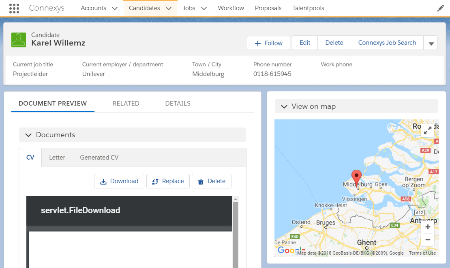The image size is (450, 268).
Task: Click the Google logo on the map
Action: point(291,250)
